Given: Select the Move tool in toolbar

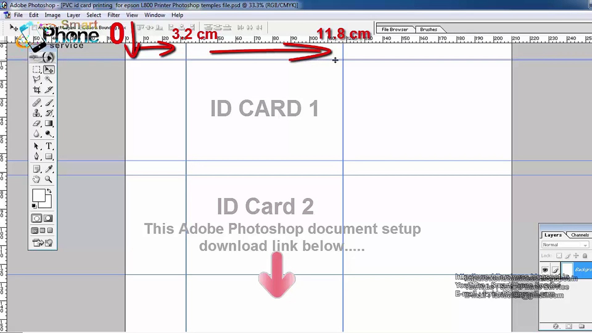Looking at the screenshot, I should coord(48,69).
